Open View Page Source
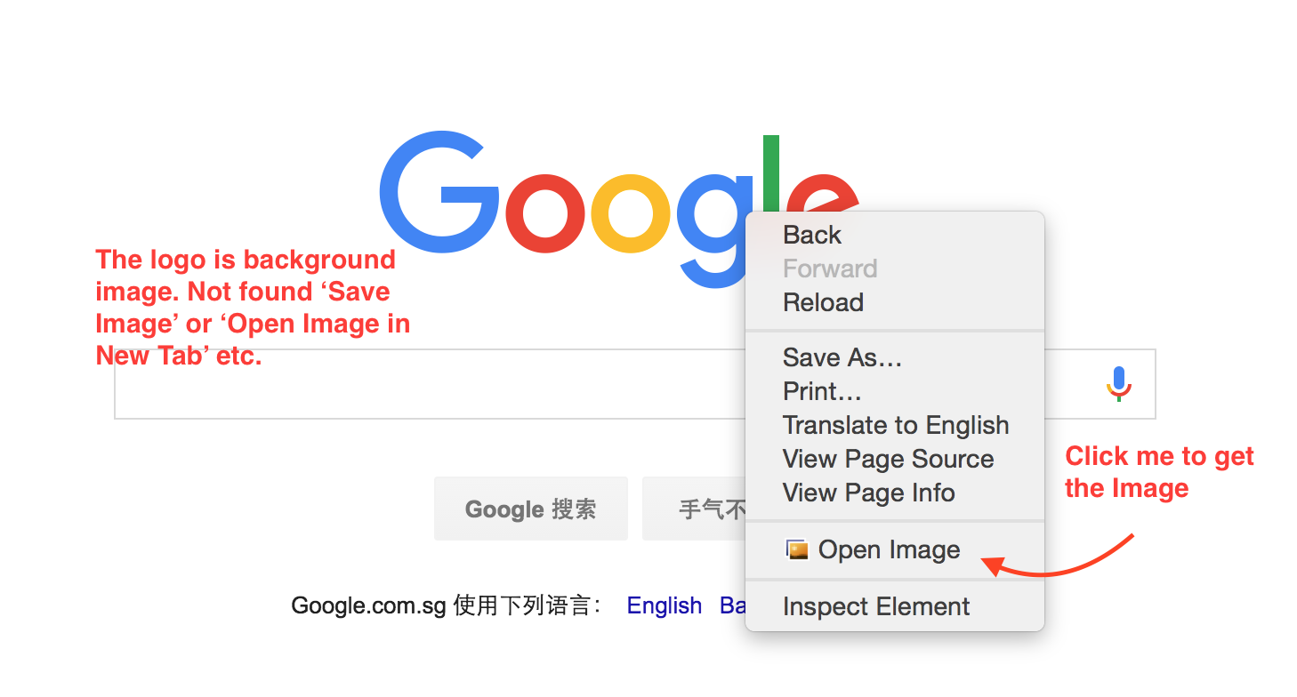Screen dimensions: 1297x697 click(x=894, y=459)
